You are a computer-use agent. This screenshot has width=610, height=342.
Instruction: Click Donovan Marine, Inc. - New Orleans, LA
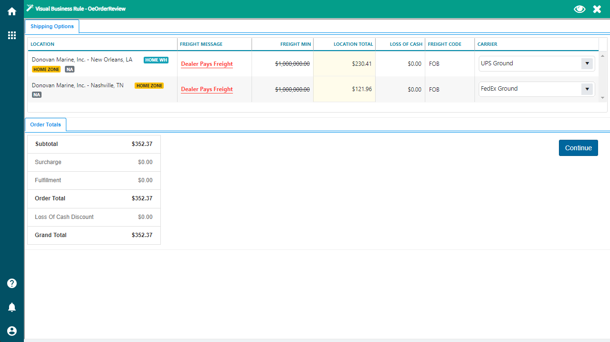point(82,60)
